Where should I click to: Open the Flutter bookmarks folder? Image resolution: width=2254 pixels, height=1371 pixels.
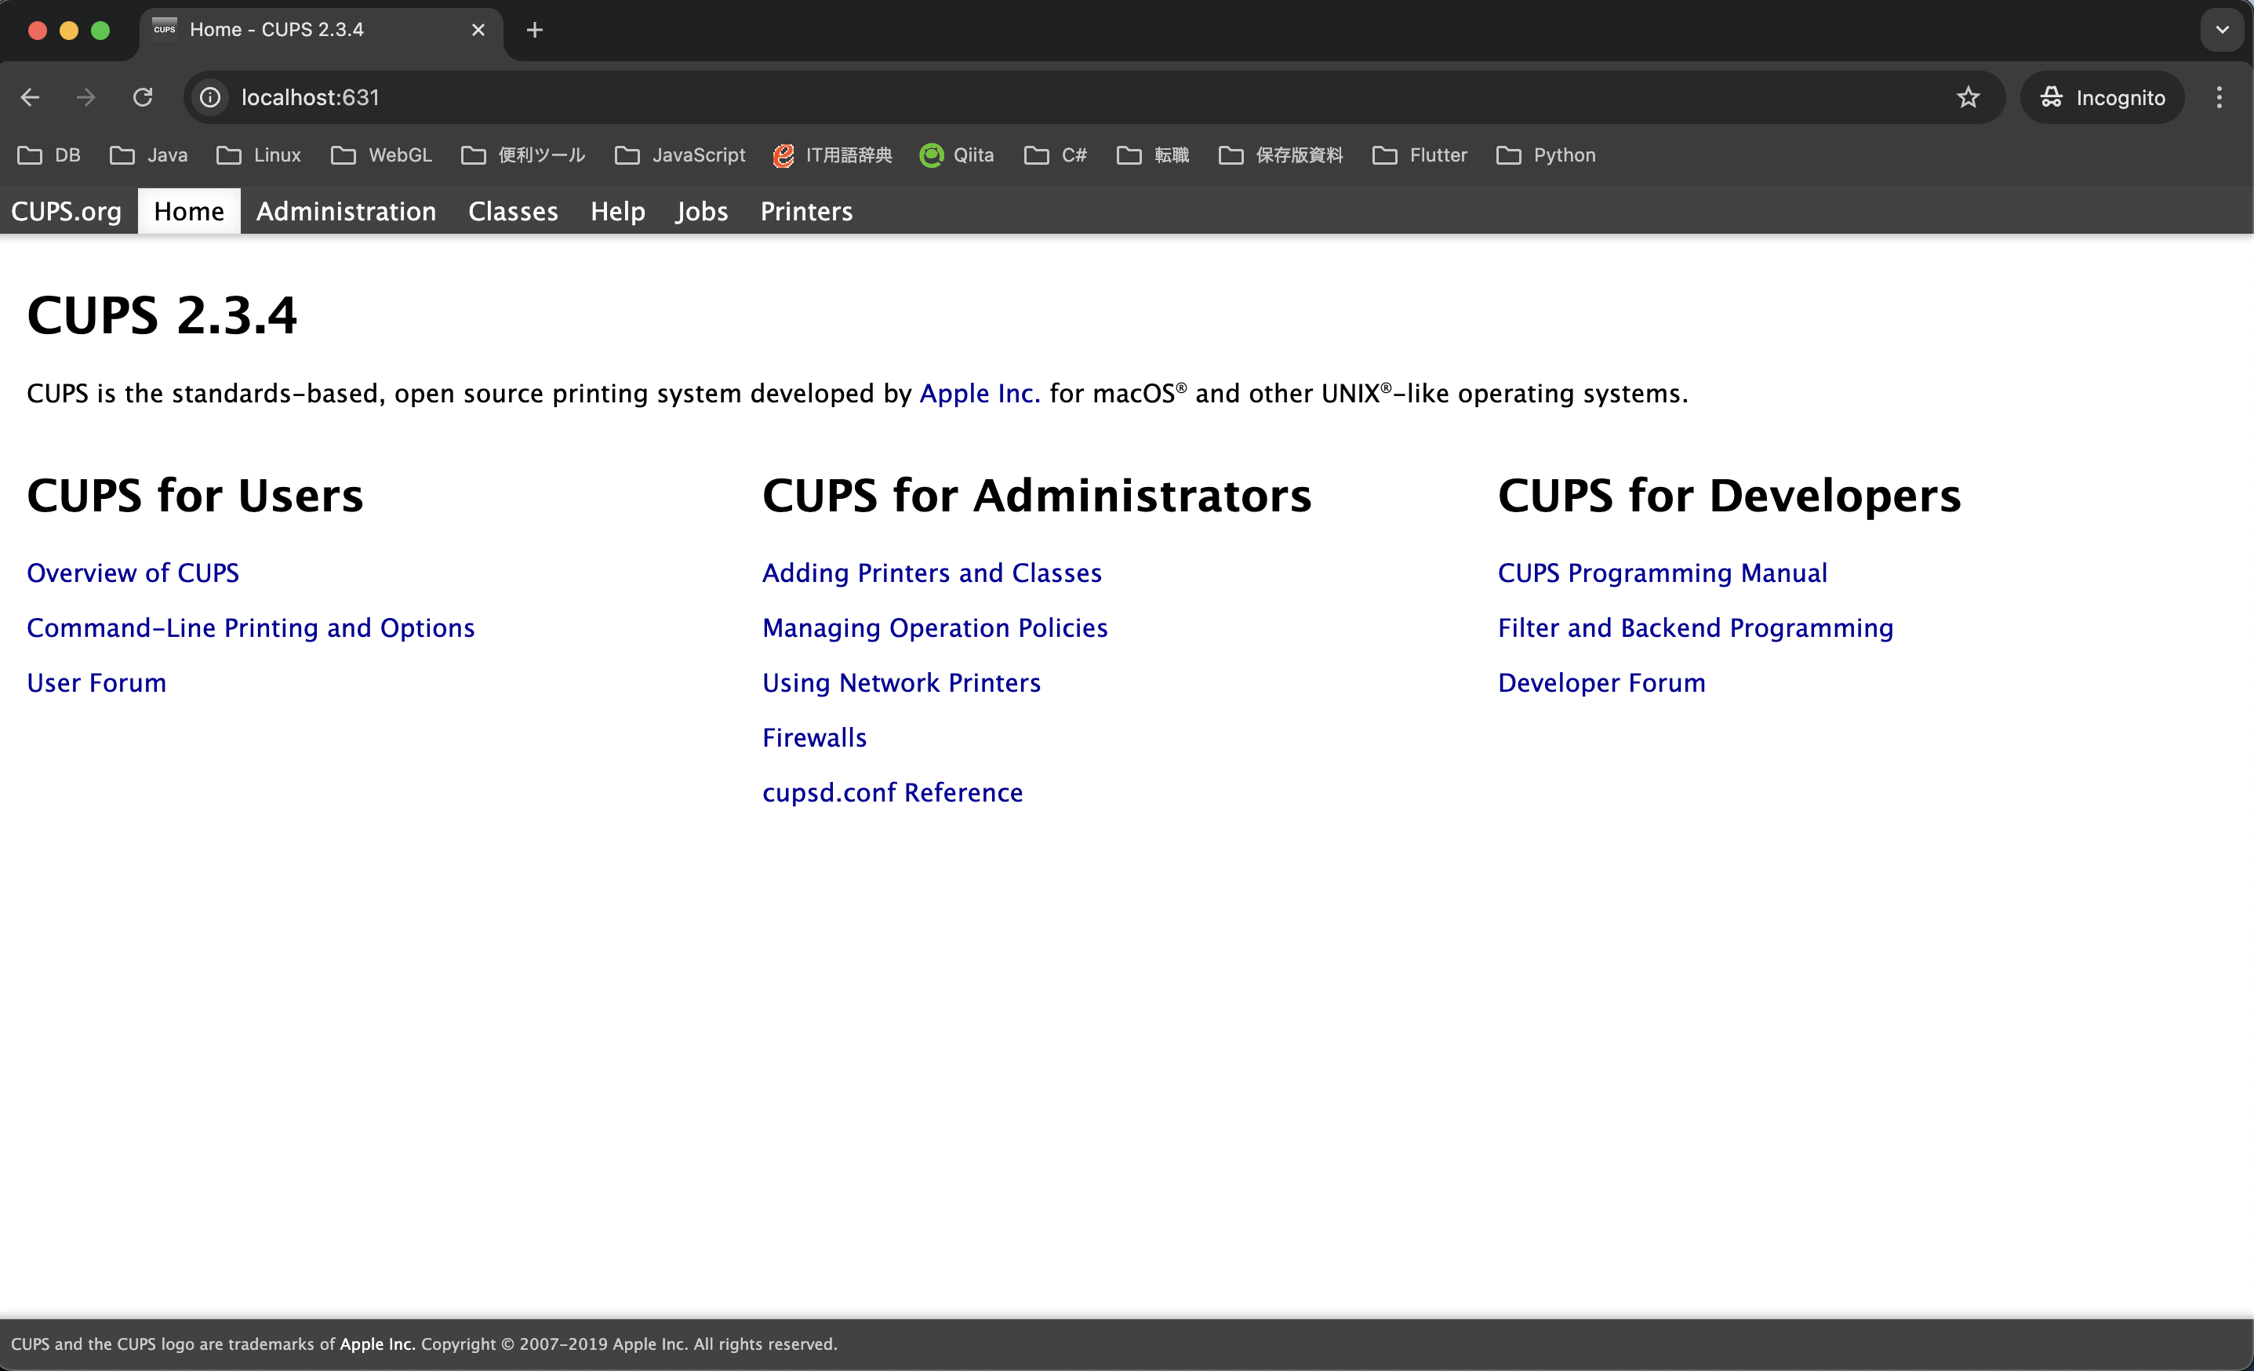1419,155
